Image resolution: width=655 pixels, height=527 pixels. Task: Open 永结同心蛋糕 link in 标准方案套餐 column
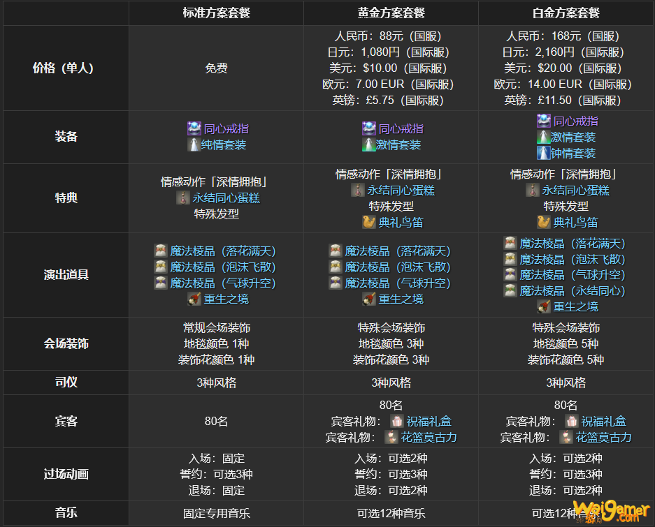(x=226, y=198)
